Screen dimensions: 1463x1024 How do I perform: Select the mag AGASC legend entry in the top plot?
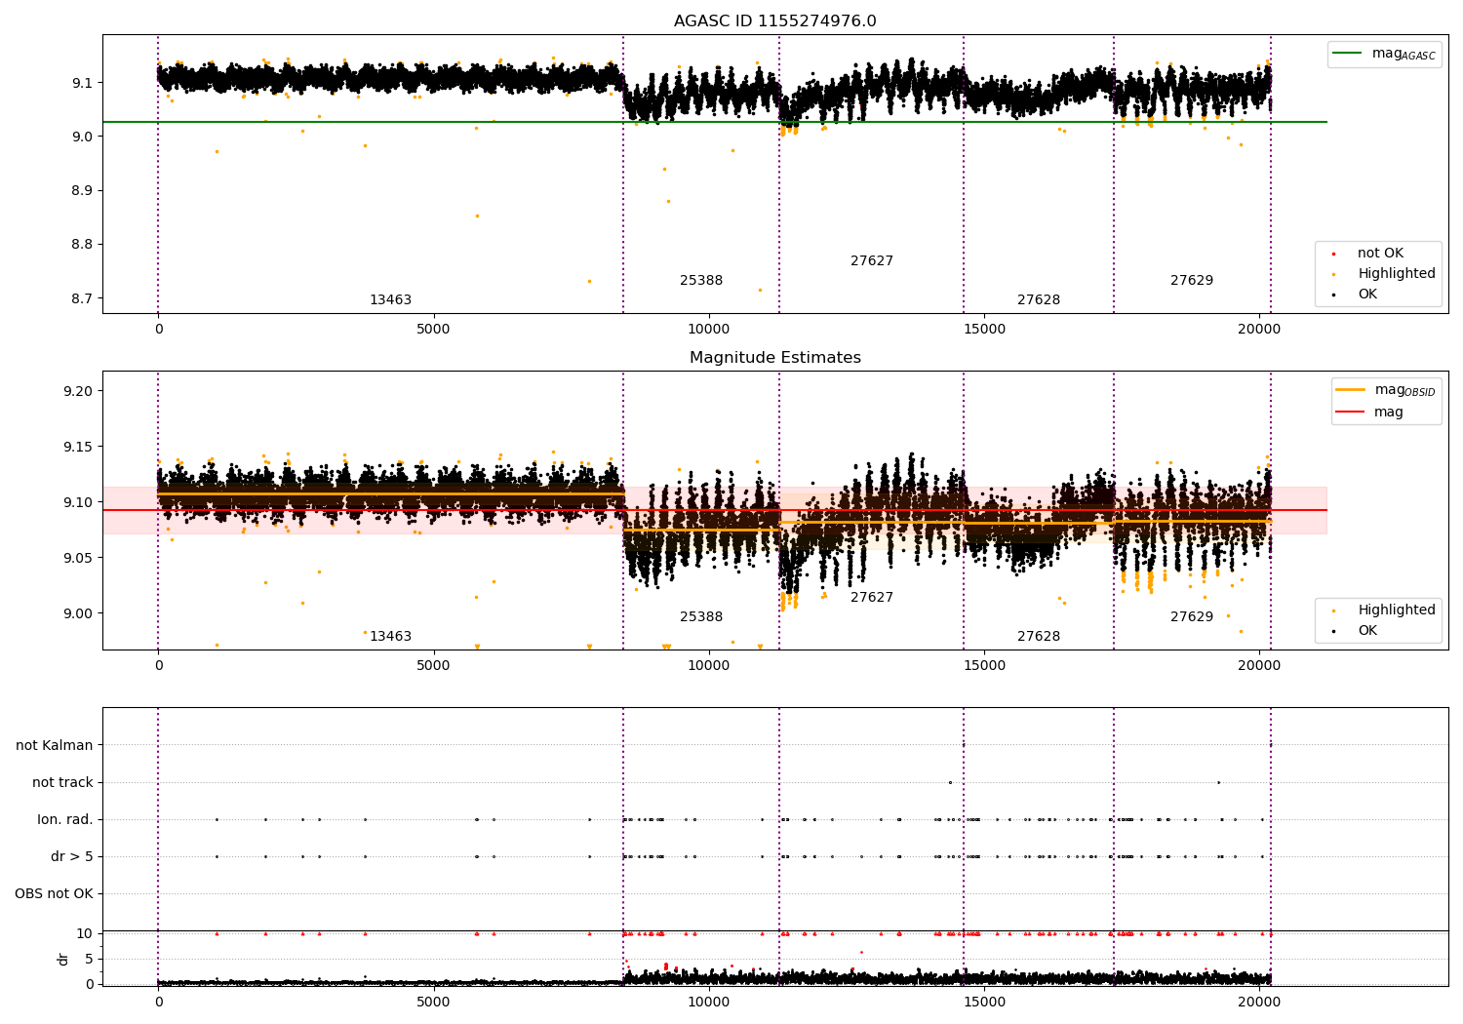click(1384, 54)
